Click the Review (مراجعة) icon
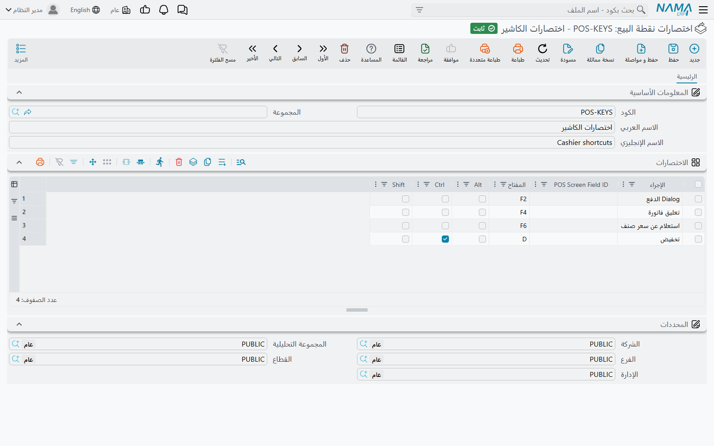714x446 pixels. coord(425,49)
